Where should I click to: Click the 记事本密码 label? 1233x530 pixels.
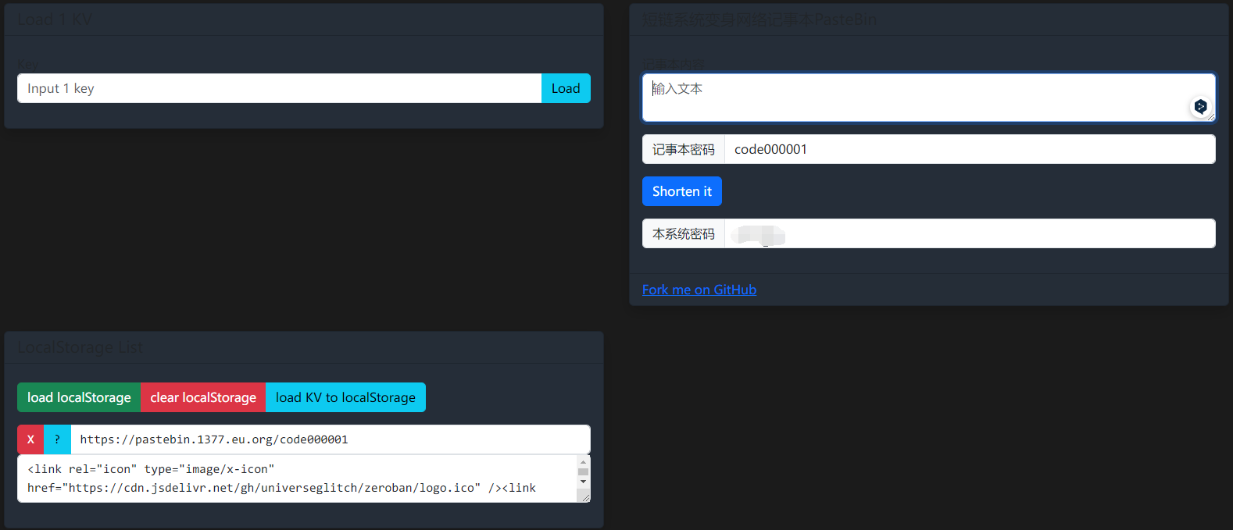click(x=684, y=149)
